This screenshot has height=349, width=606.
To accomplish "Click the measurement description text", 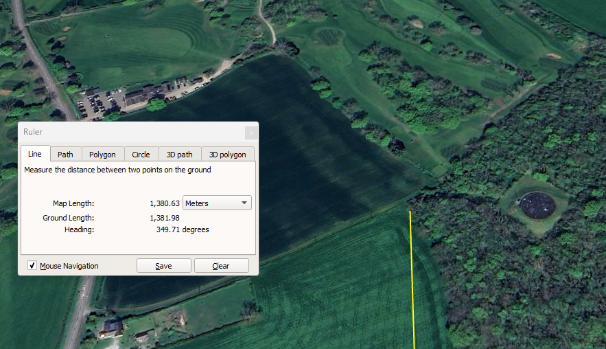I will coord(117,170).
